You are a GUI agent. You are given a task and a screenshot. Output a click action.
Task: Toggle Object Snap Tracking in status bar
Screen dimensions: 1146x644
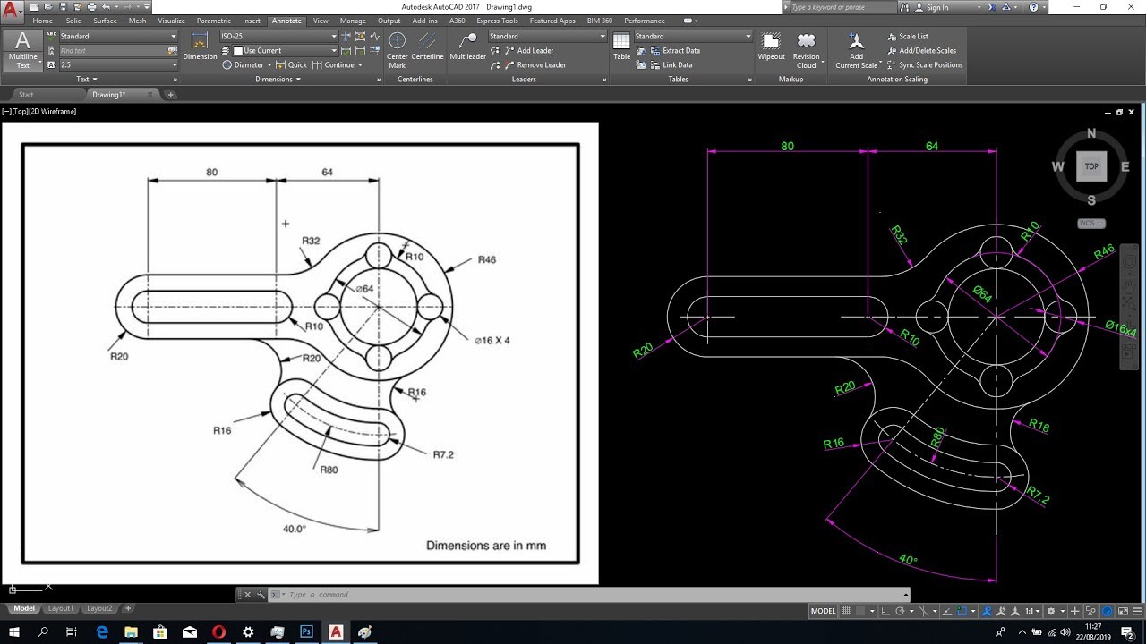tap(948, 611)
